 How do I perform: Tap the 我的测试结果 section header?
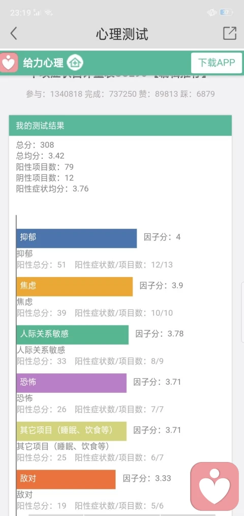pyautogui.click(x=120, y=125)
